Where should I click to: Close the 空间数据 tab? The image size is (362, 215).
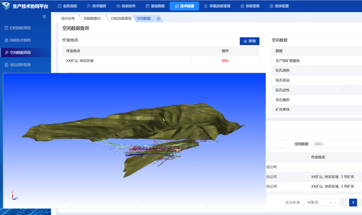click(x=159, y=19)
